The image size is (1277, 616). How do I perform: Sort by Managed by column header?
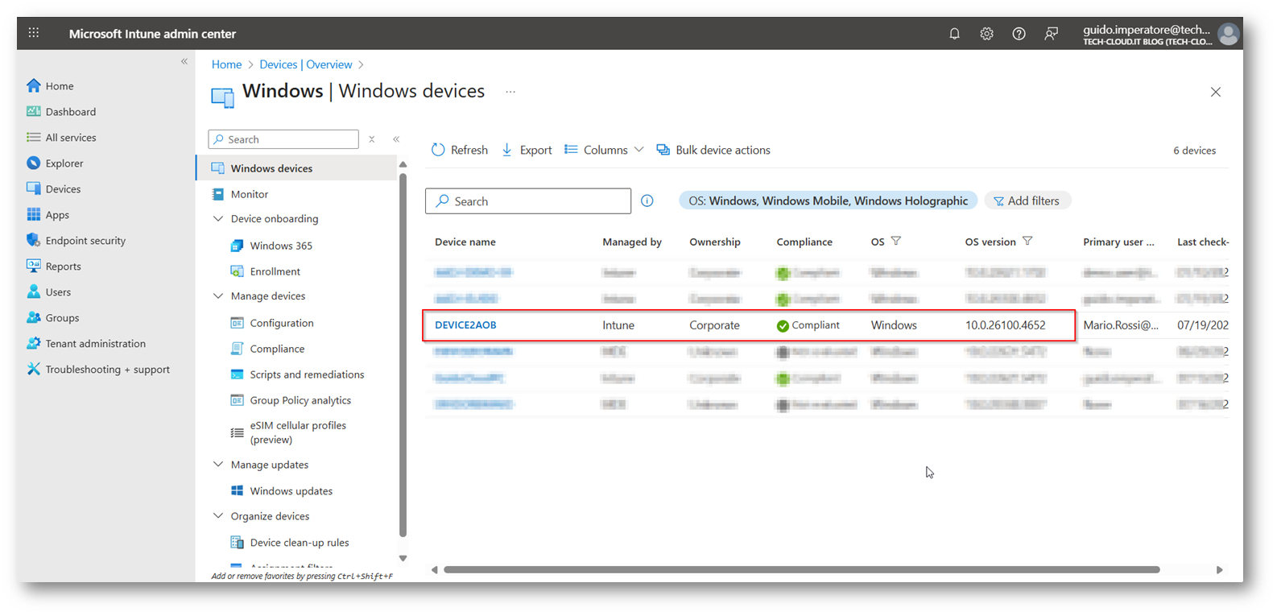tap(632, 242)
